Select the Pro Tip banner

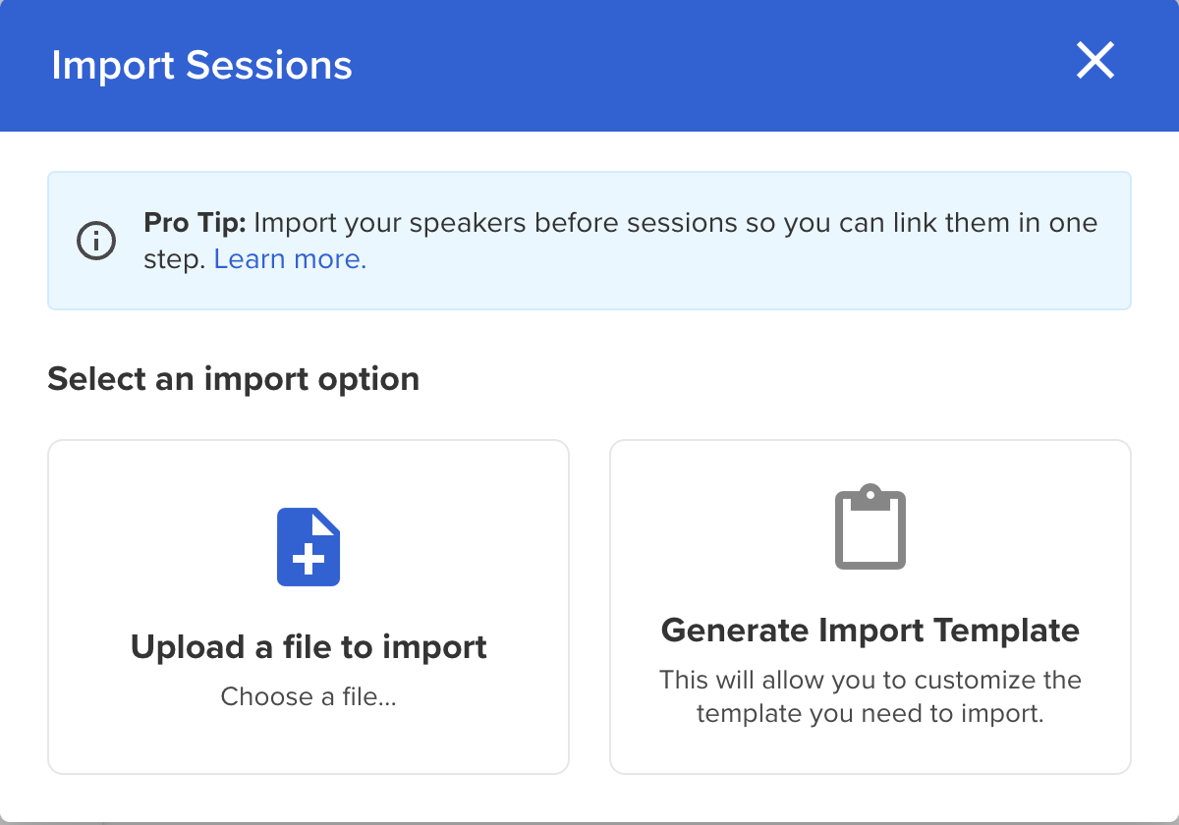[589, 241]
